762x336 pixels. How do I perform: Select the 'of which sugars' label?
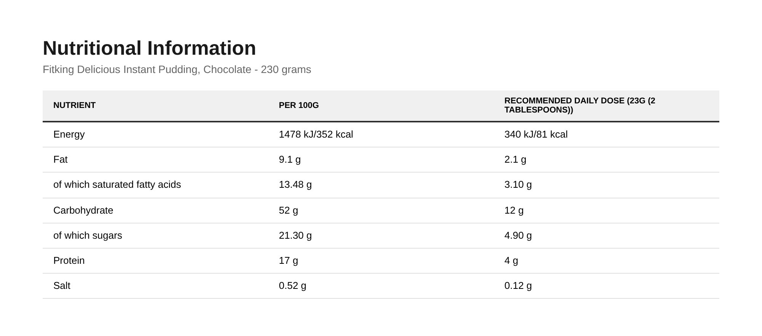88,236
